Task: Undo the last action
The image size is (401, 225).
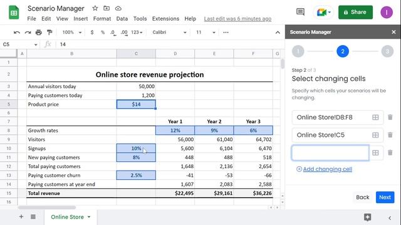Action: coord(17,32)
